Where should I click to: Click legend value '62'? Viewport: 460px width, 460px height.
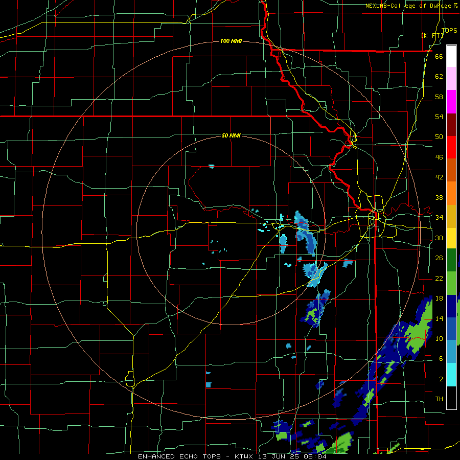tap(439, 76)
